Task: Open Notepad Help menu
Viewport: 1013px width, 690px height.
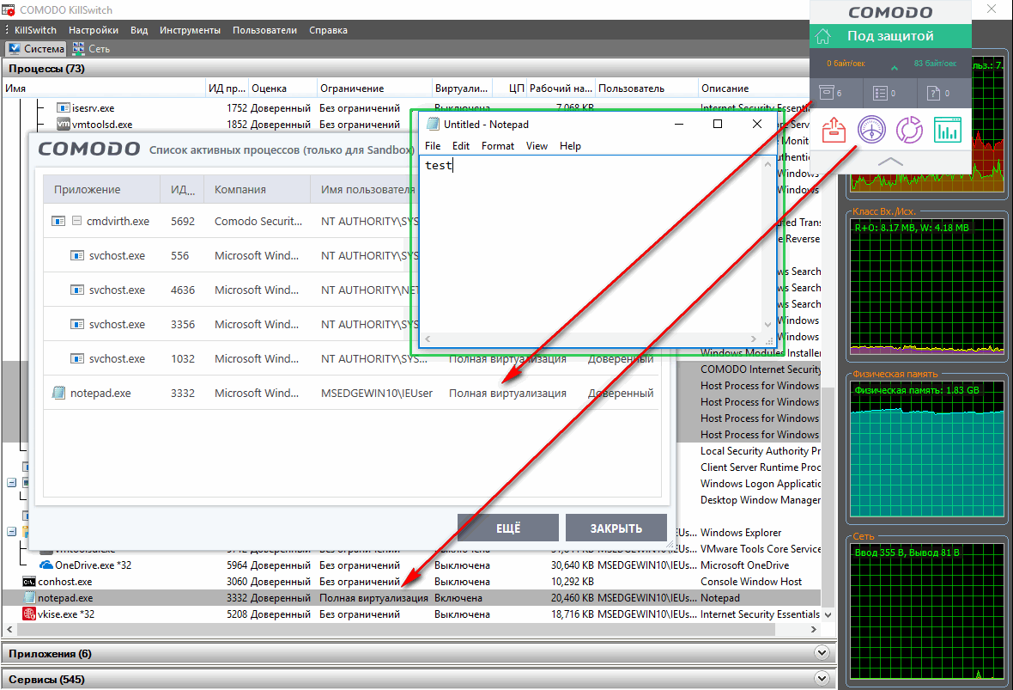Action: coord(571,146)
